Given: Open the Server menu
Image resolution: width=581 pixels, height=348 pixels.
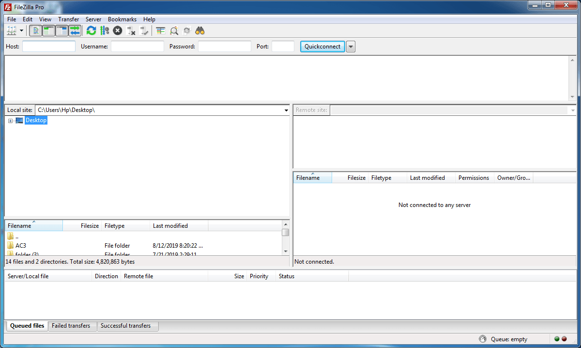Looking at the screenshot, I should click(x=93, y=19).
